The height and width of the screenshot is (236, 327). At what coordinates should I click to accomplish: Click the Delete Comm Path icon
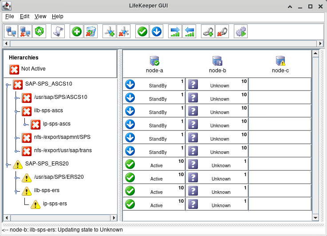124,31
